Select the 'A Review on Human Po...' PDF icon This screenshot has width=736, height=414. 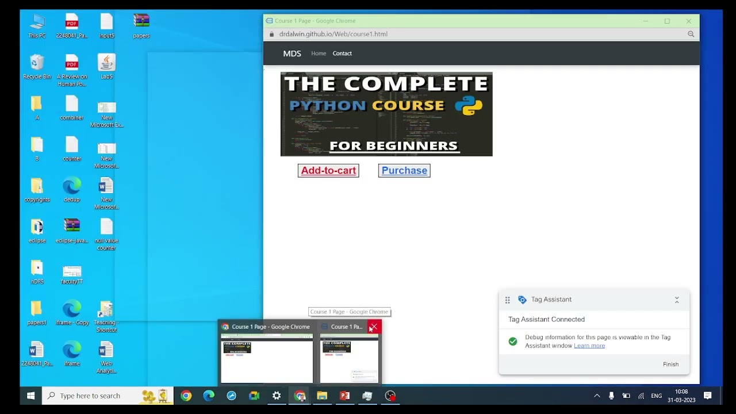pyautogui.click(x=72, y=70)
